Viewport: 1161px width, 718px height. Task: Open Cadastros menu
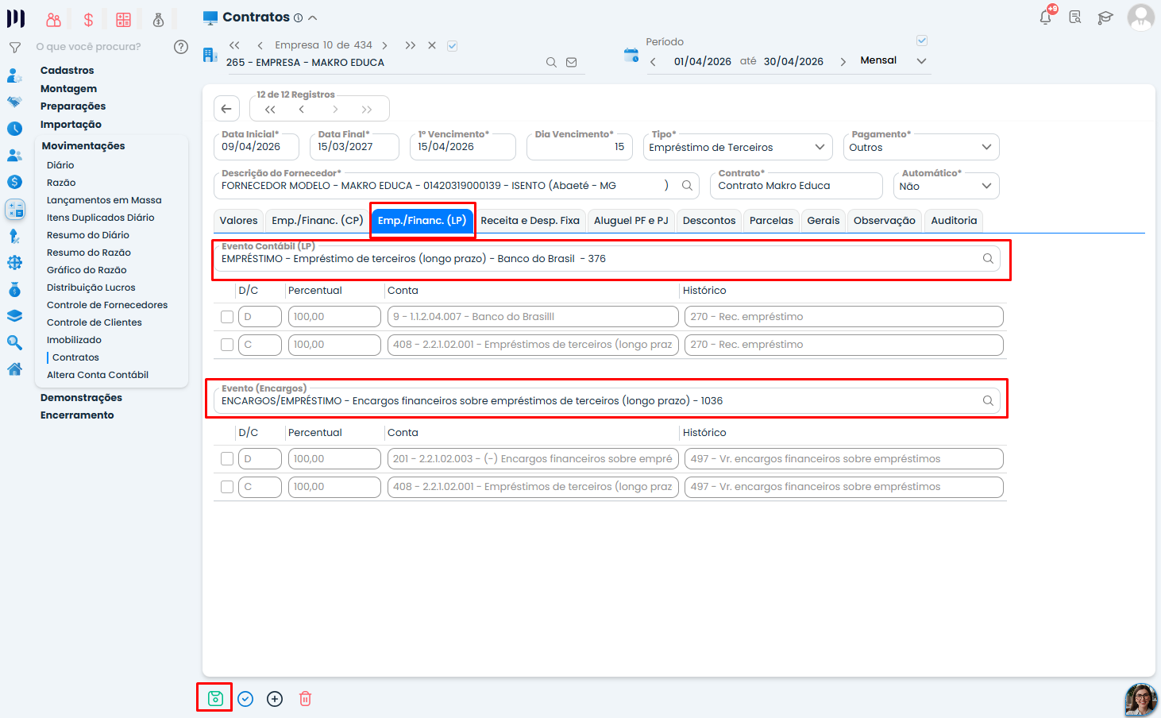pyautogui.click(x=67, y=71)
